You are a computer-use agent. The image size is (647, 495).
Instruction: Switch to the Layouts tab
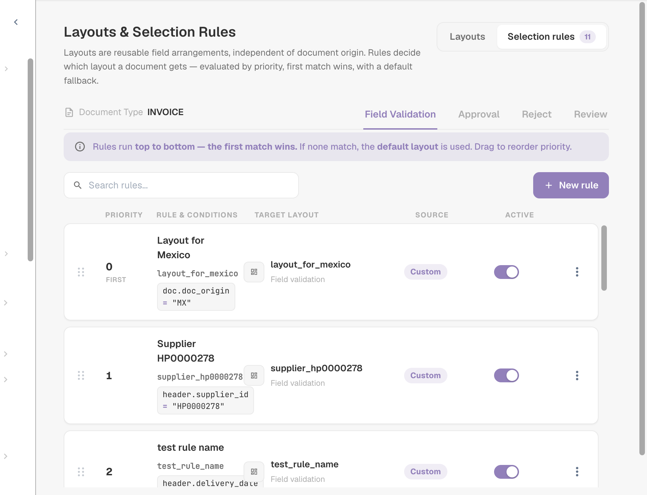[467, 37]
